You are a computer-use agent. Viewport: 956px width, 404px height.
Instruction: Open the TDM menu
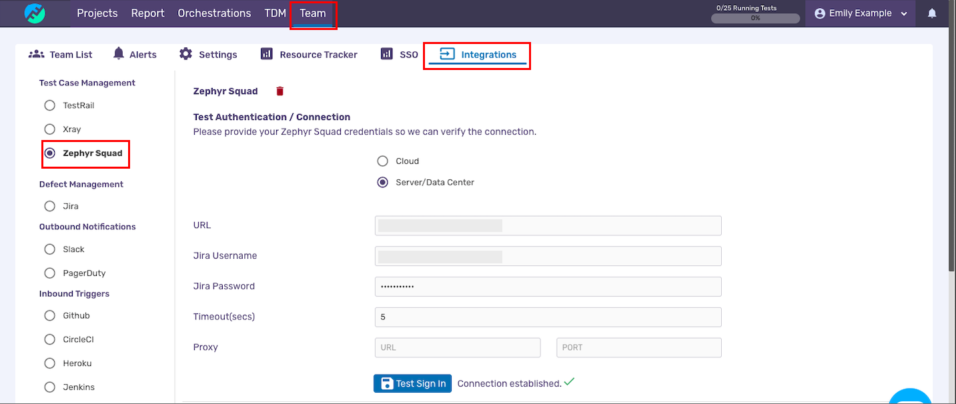point(275,13)
